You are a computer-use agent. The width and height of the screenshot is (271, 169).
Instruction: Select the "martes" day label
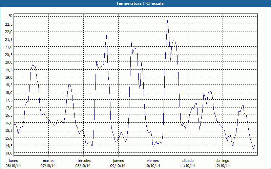tap(48, 160)
